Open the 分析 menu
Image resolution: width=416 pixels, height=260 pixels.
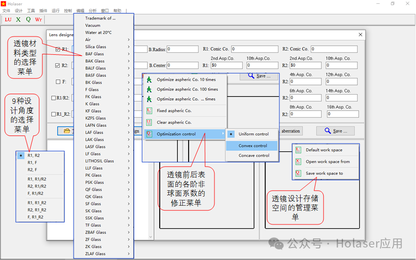pos(93,11)
